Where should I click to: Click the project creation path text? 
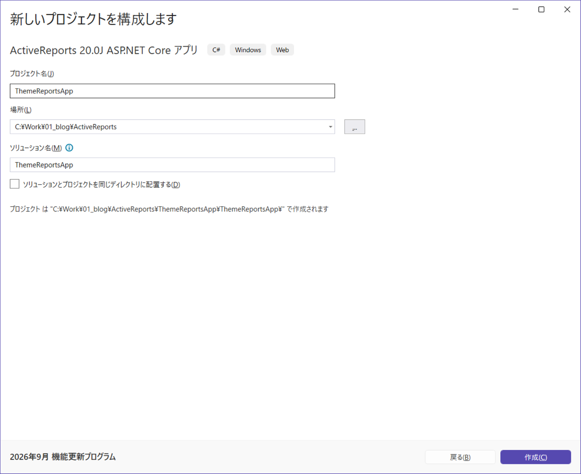pos(169,209)
